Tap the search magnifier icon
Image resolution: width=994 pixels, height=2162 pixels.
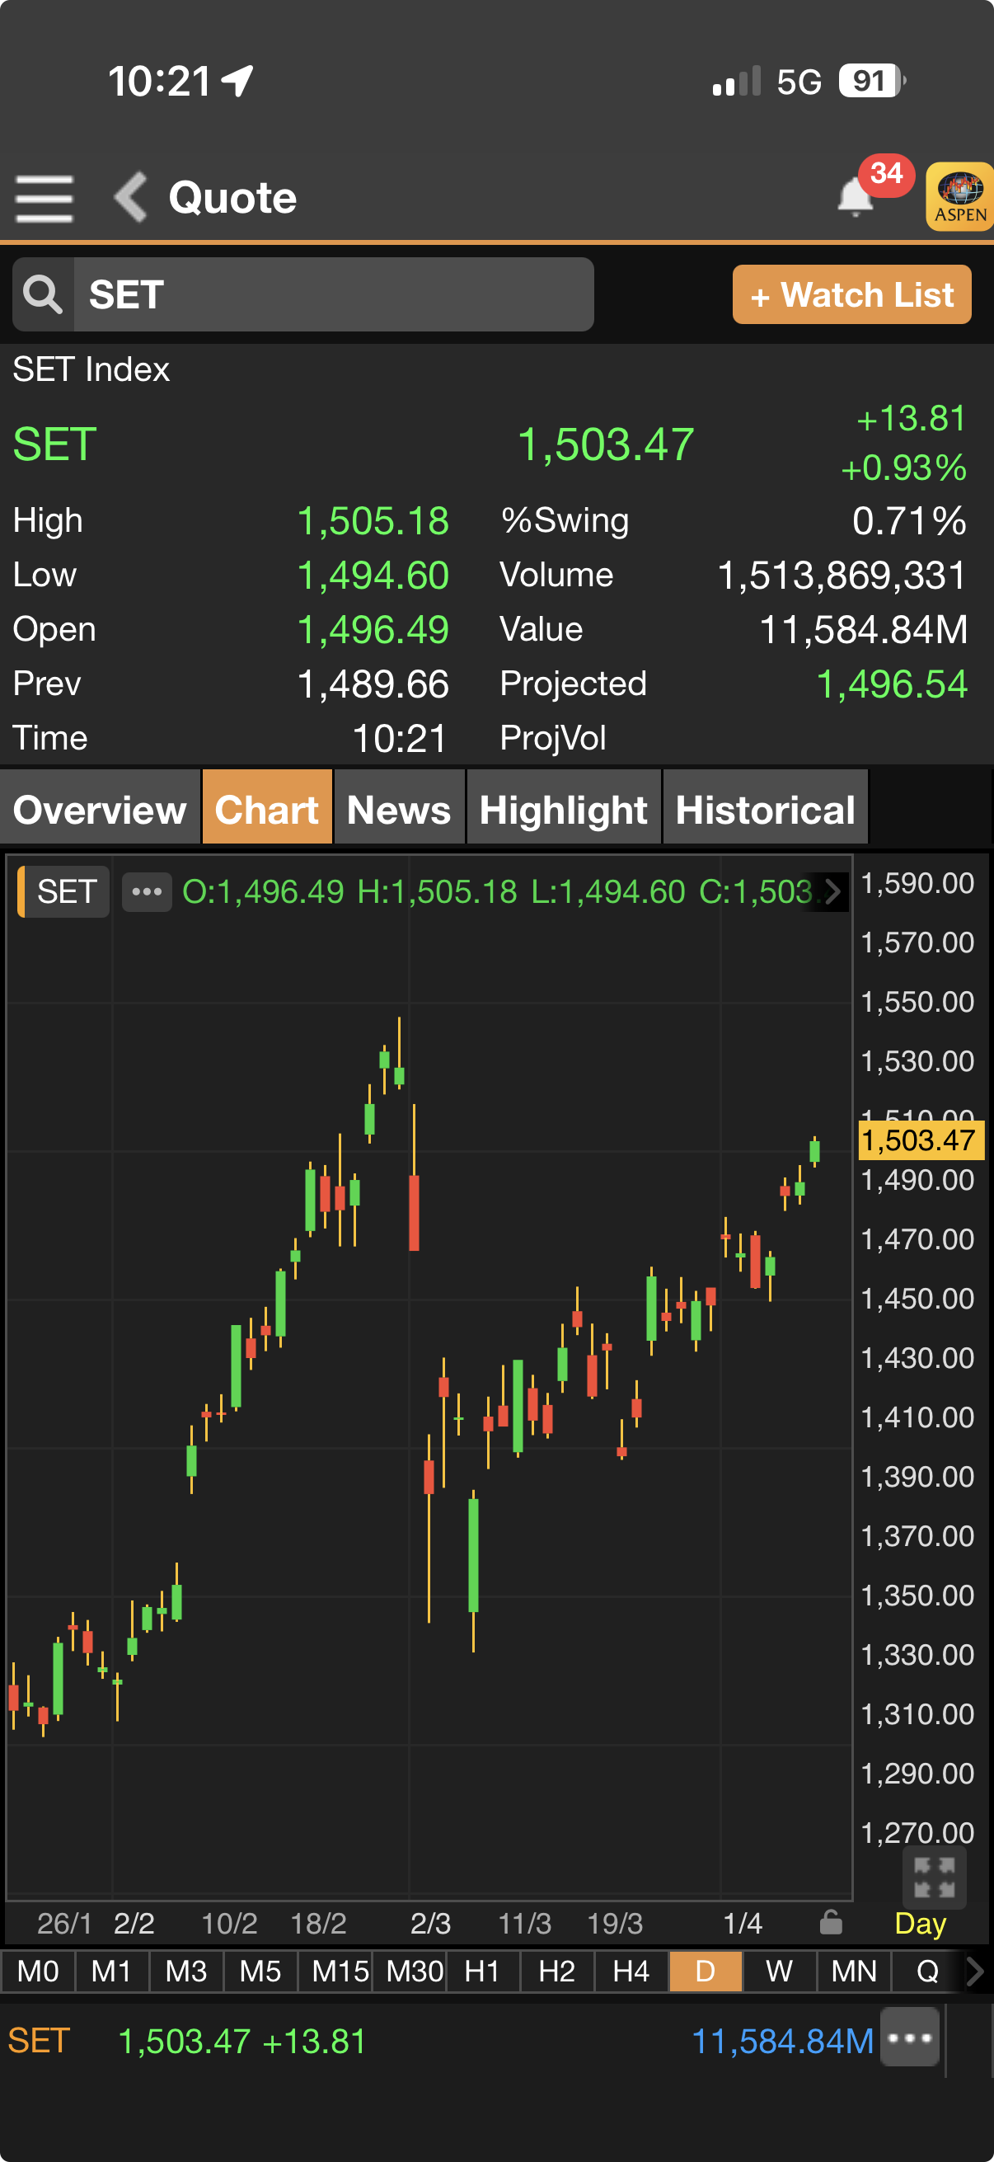43,294
